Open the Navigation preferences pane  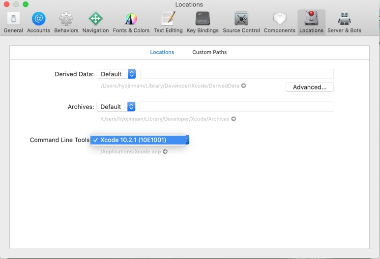click(x=95, y=23)
